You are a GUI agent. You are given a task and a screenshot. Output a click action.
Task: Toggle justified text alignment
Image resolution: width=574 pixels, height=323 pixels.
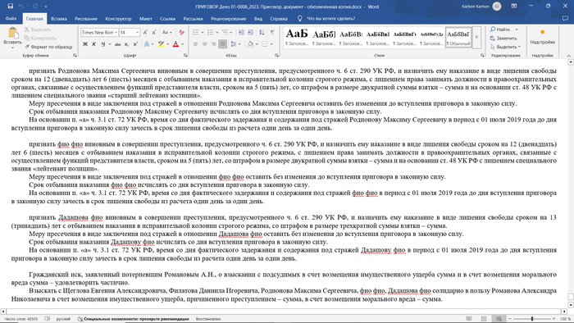(222, 44)
